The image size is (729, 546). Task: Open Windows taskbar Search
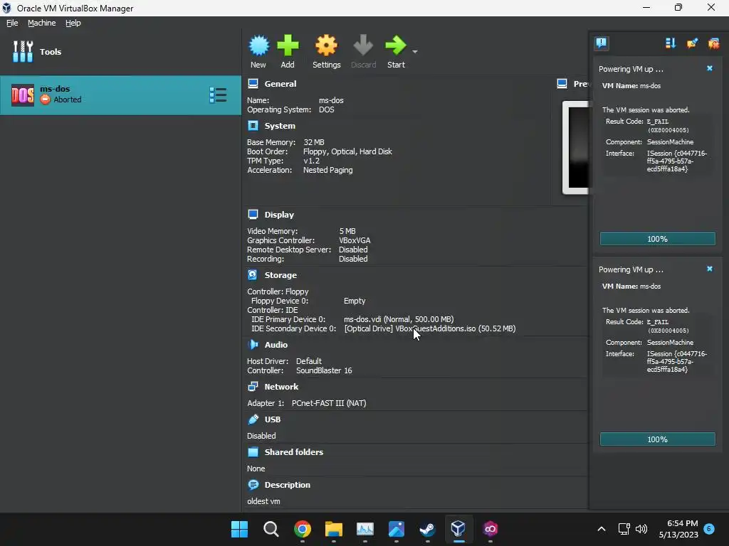pyautogui.click(x=271, y=529)
